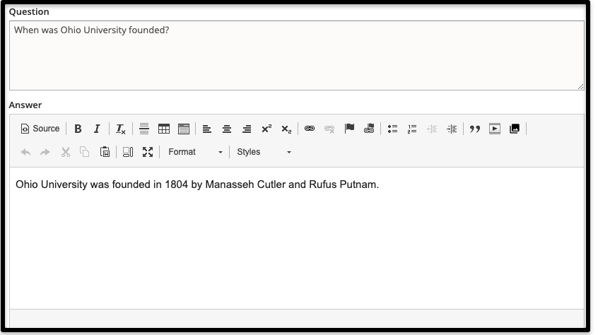This screenshot has height=335, width=598.
Task: Toggle italic formatting
Action: (x=97, y=129)
